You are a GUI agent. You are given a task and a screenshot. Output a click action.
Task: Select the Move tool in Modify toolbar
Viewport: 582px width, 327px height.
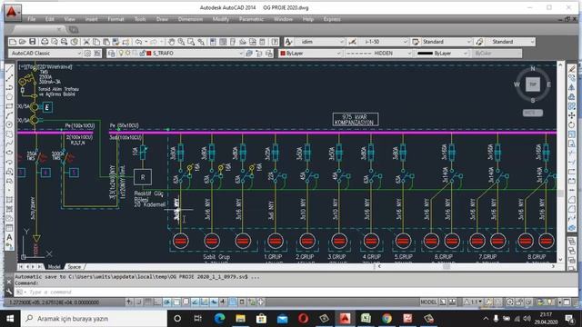(572, 115)
